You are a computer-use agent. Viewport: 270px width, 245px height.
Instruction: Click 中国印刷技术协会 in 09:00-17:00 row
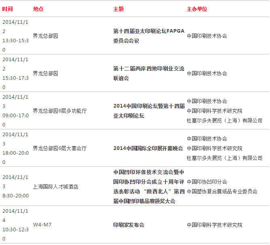[207, 101]
